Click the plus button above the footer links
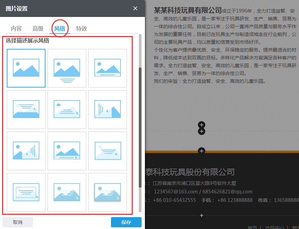299x229 pixels. (x=202, y=215)
